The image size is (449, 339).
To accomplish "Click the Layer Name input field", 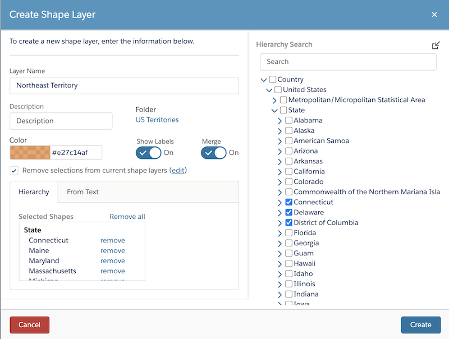I will (x=124, y=85).
